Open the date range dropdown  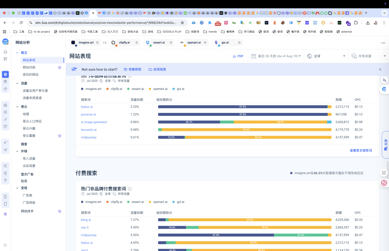(x=276, y=56)
